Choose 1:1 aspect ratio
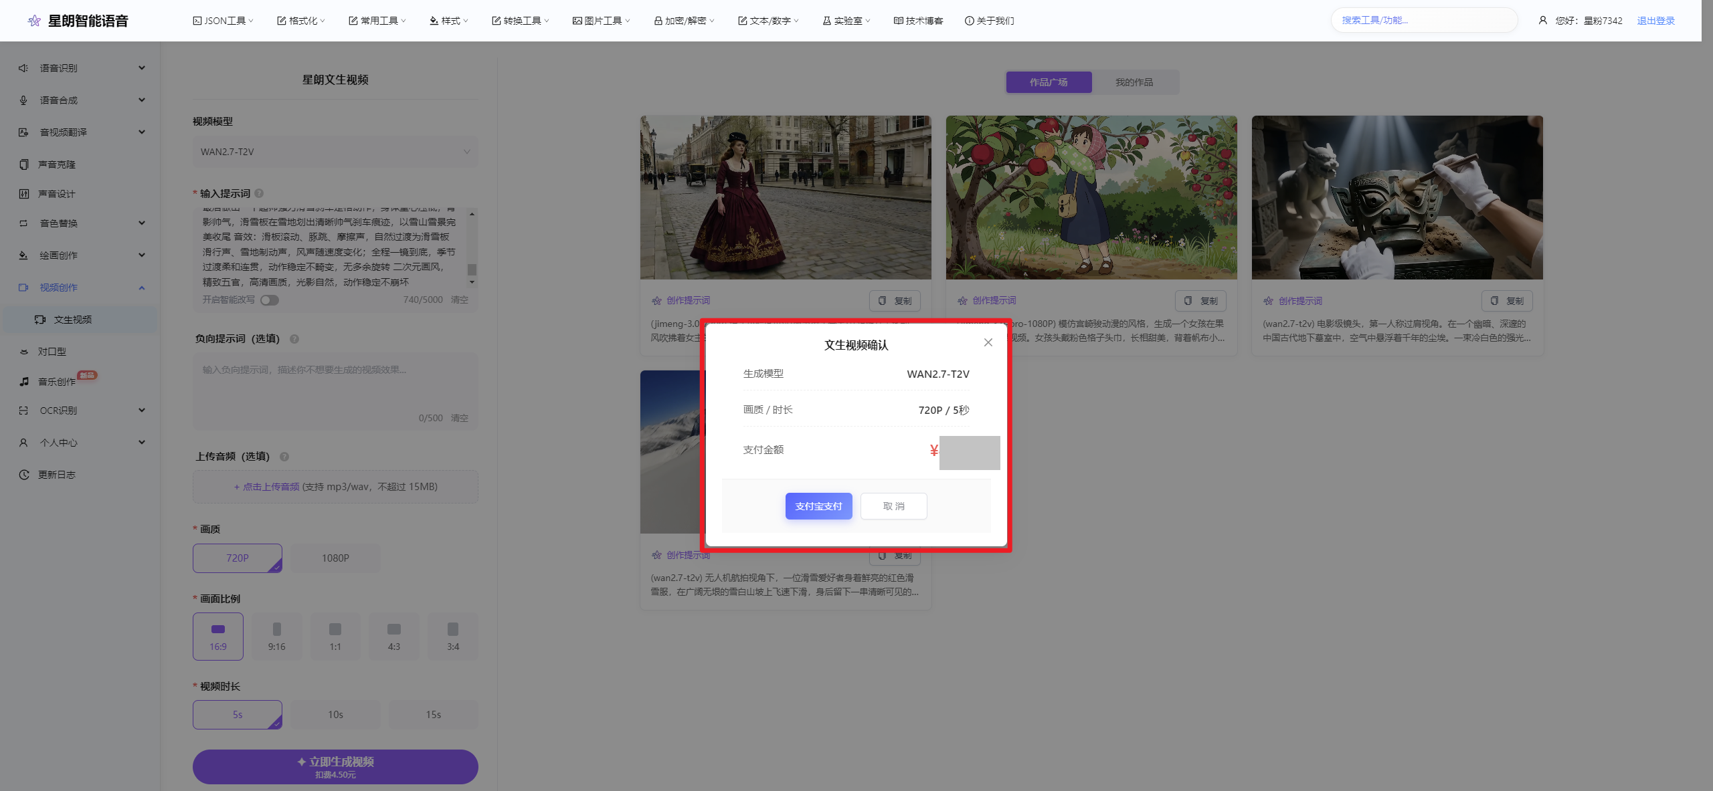The image size is (1713, 791). pos(335,637)
